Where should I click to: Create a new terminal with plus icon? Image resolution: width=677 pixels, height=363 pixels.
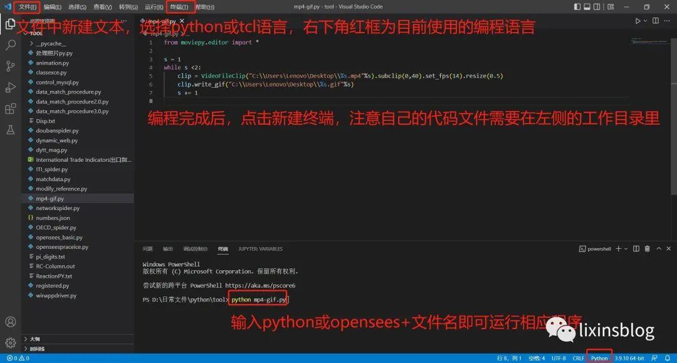(x=618, y=249)
